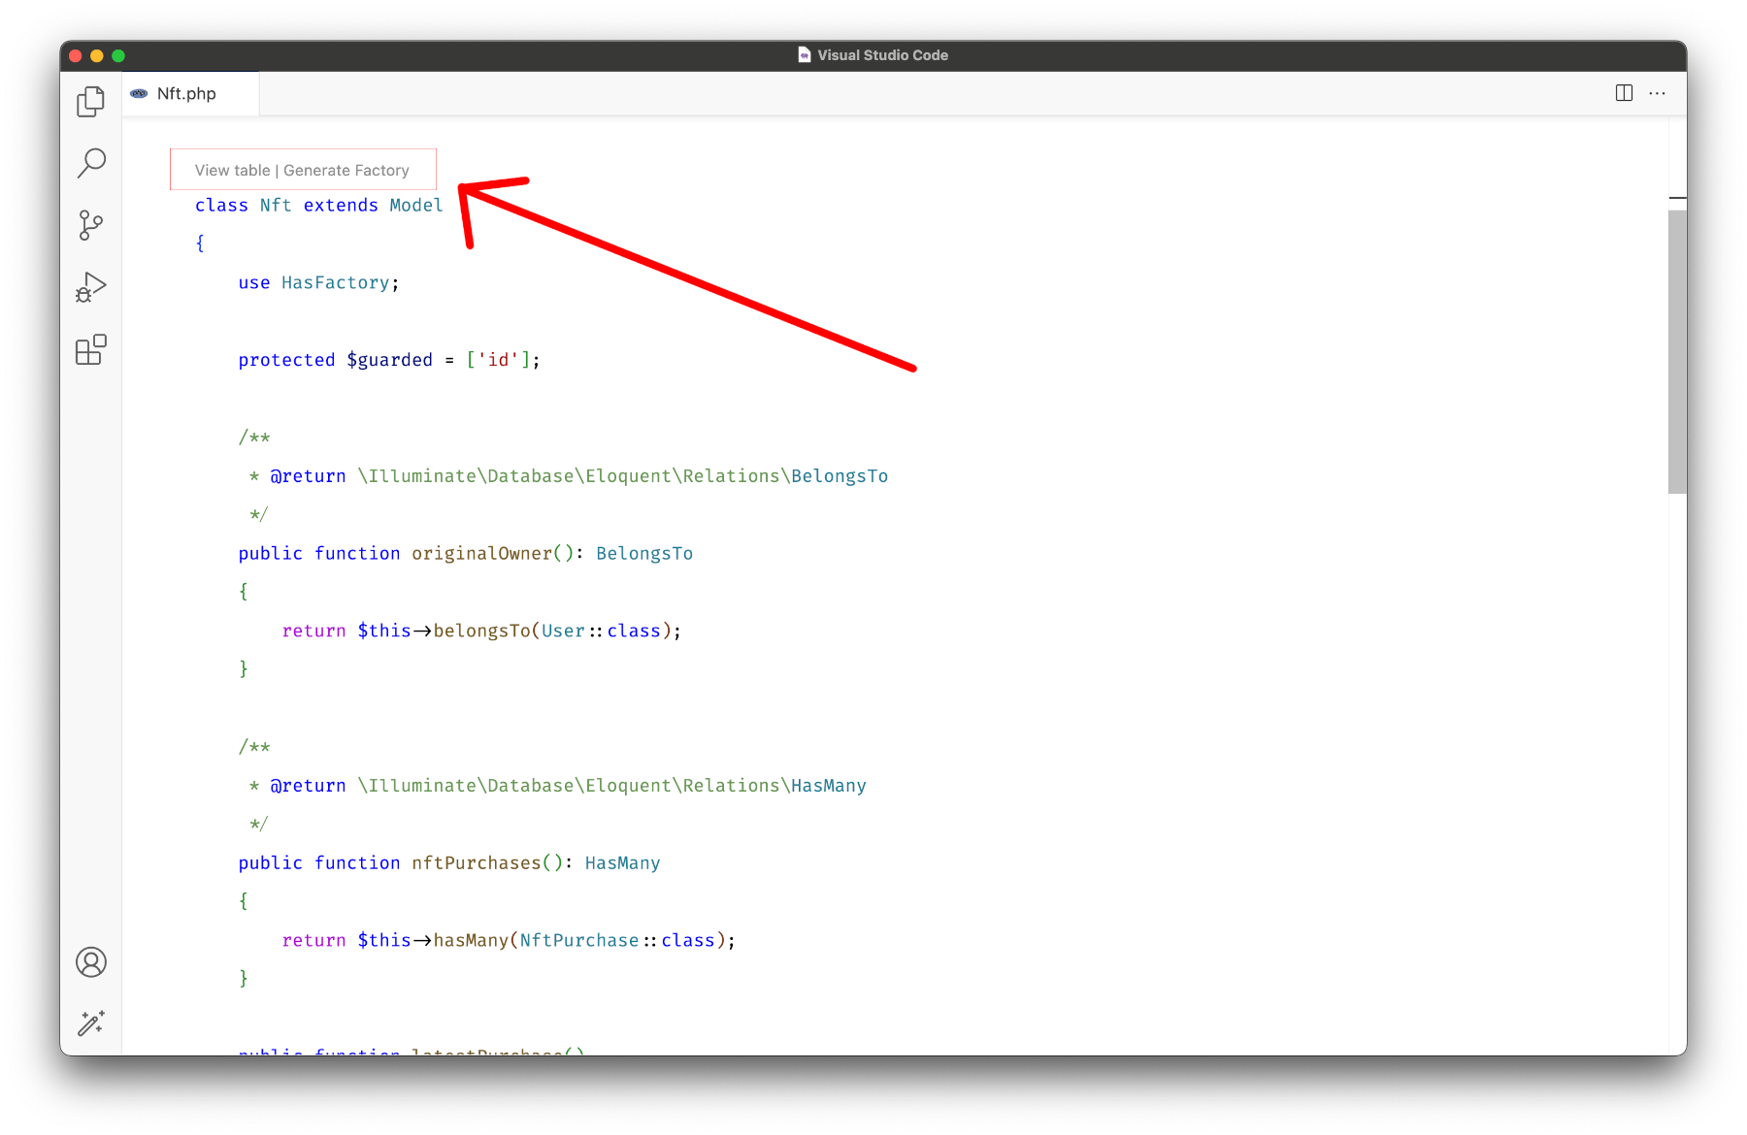
Task: Open the Explorer files view
Action: (x=91, y=102)
